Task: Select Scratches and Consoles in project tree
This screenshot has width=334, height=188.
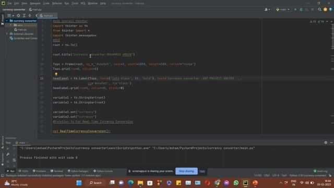Action: (x=23, y=38)
